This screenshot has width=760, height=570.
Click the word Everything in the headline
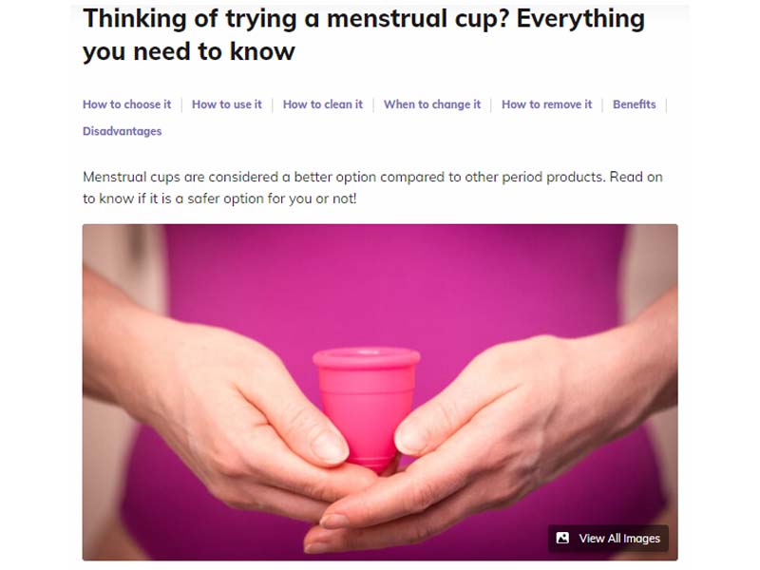point(580,19)
